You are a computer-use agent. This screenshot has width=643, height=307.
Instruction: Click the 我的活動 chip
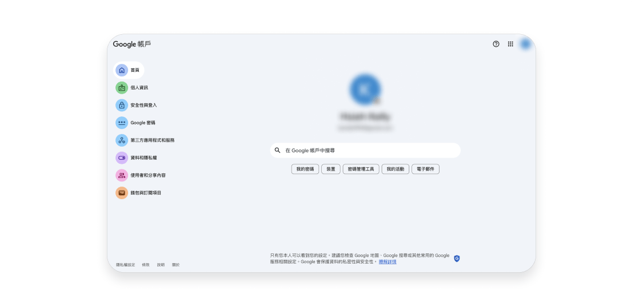396,169
